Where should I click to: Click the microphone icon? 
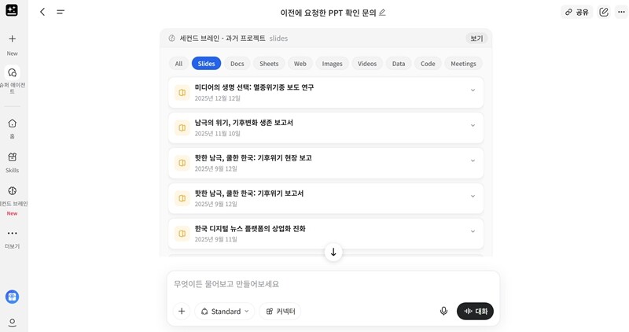click(443, 311)
